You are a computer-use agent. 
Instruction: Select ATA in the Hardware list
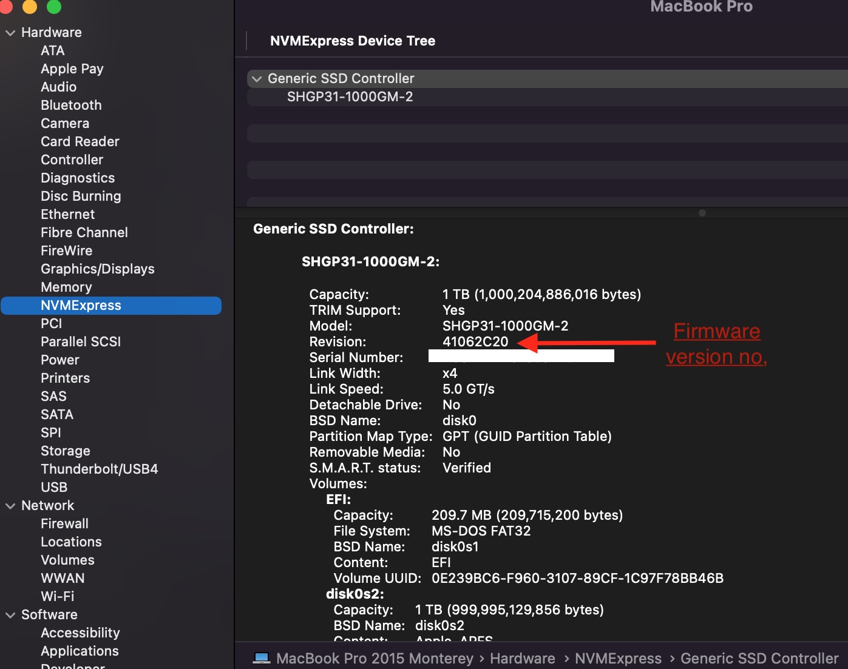[x=53, y=51]
